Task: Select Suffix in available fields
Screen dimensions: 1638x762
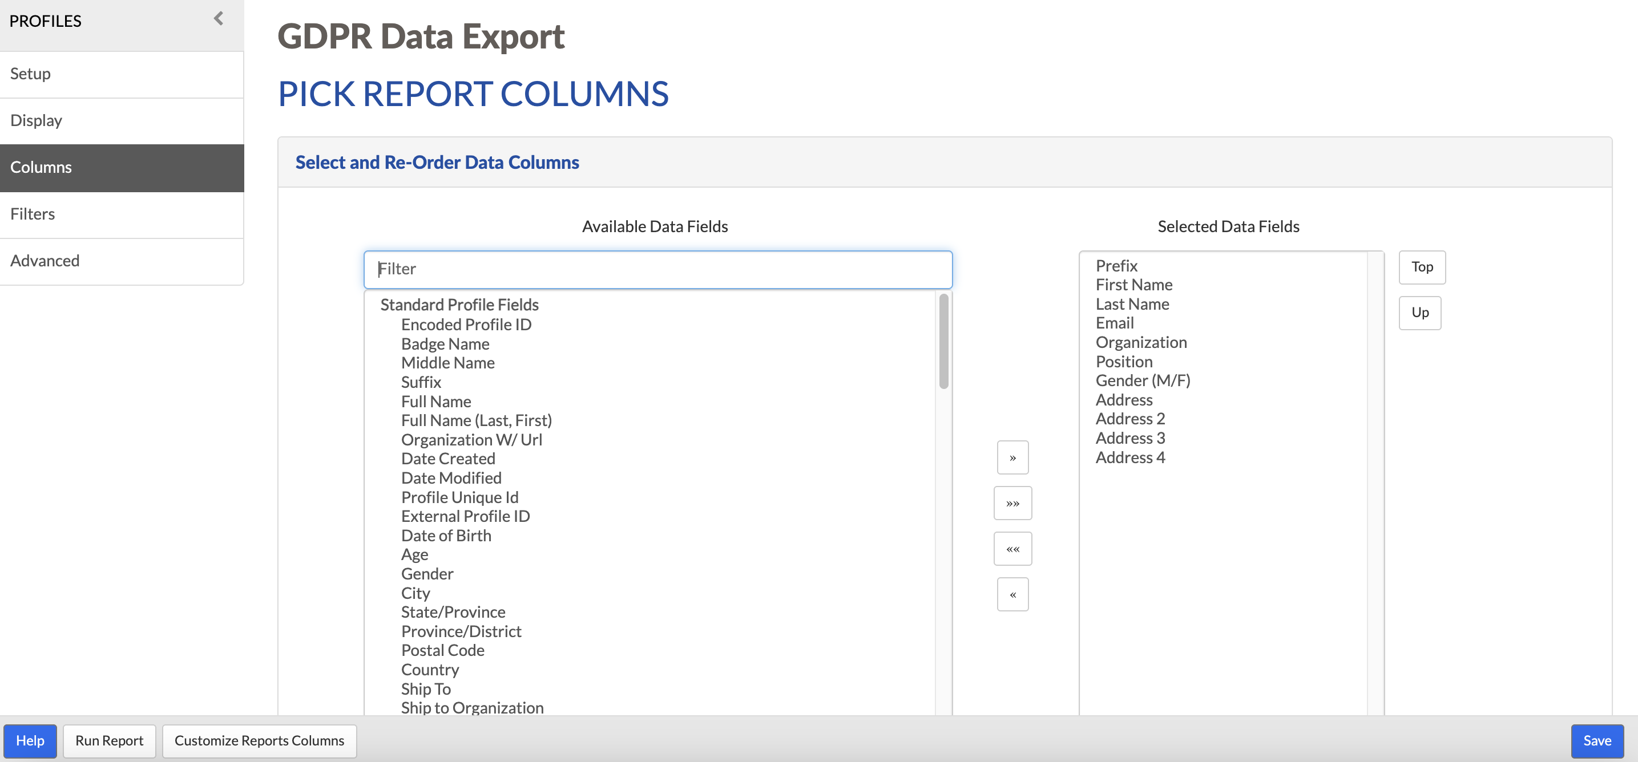Action: pyautogui.click(x=421, y=383)
